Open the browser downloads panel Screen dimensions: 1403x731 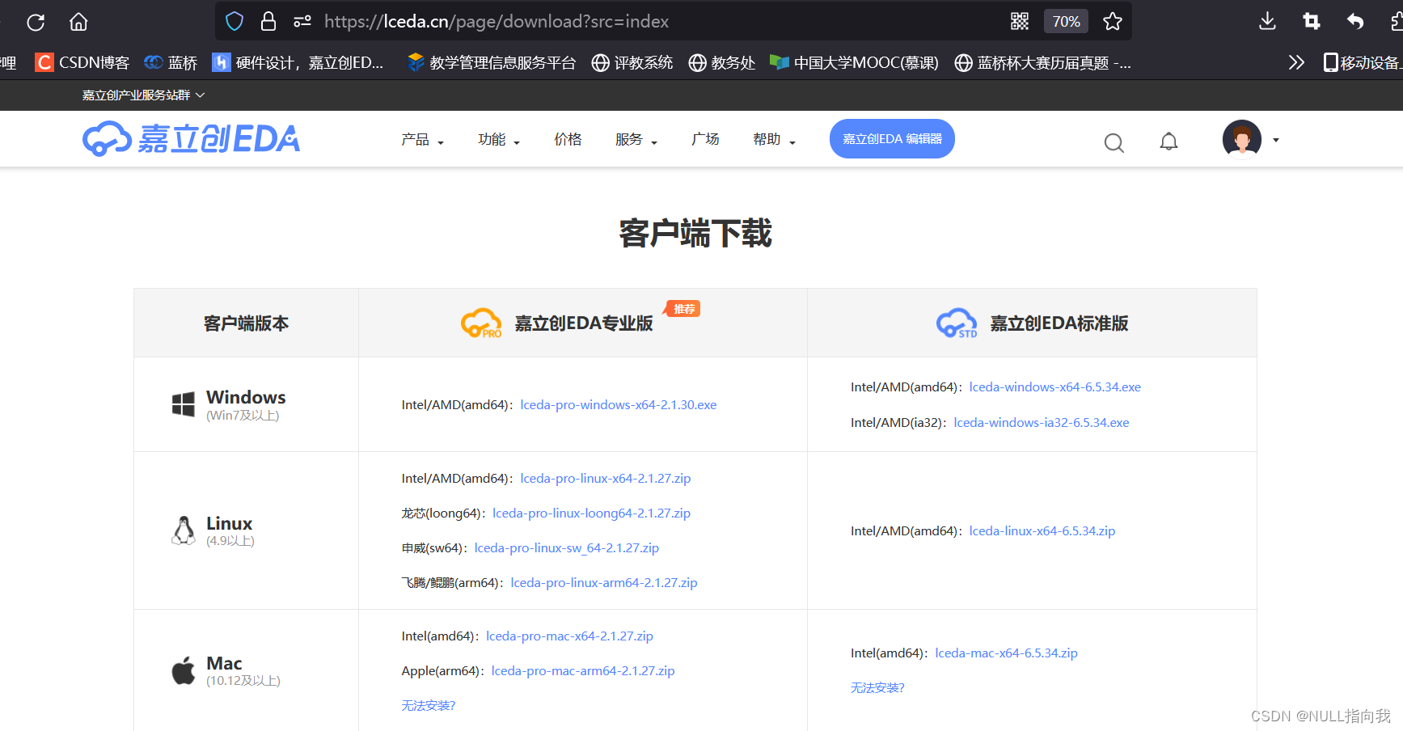click(1268, 21)
